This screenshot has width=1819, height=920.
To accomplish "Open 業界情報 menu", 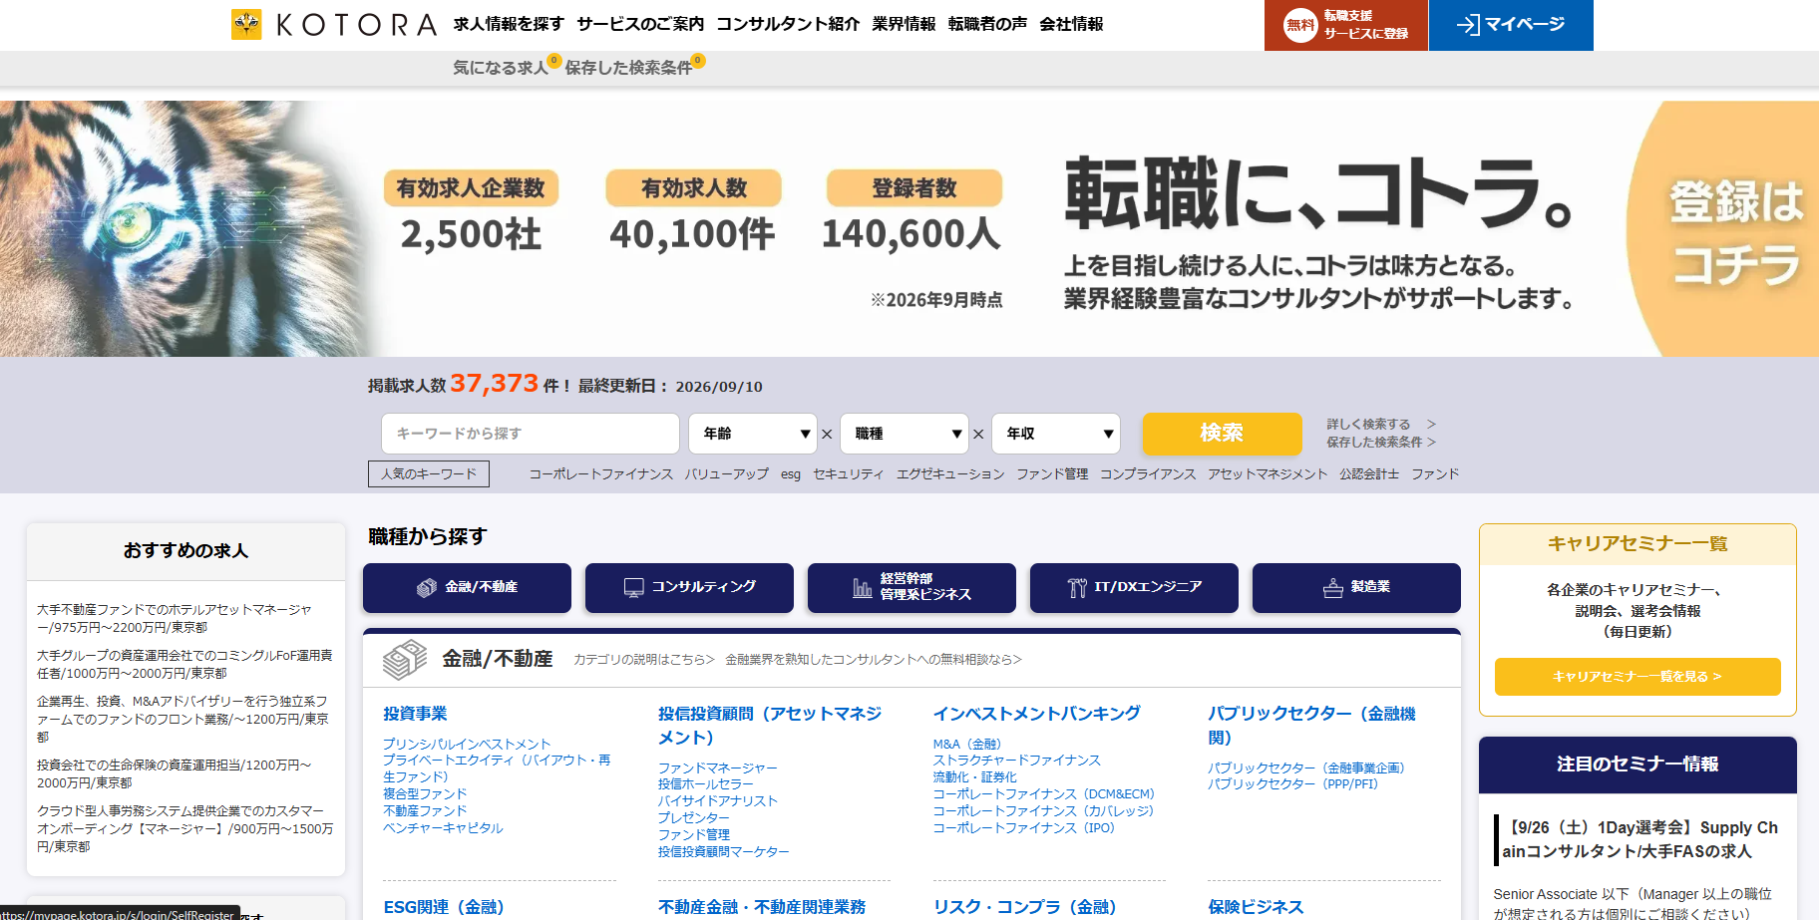I will coord(904,24).
